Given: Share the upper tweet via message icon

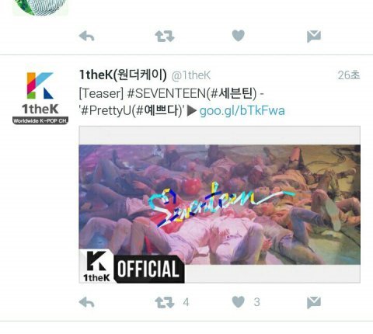Looking at the screenshot, I should point(314,37).
